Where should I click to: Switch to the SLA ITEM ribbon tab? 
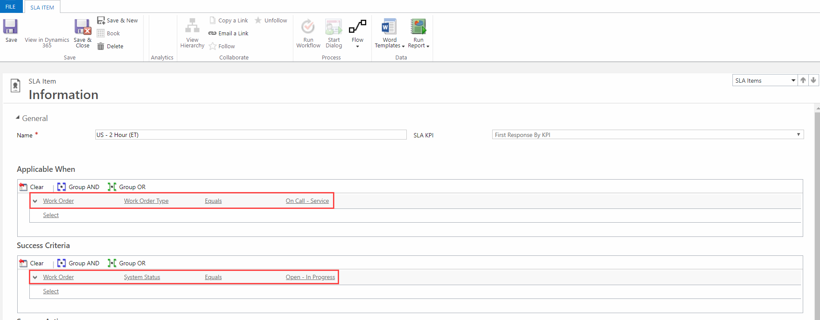(42, 7)
